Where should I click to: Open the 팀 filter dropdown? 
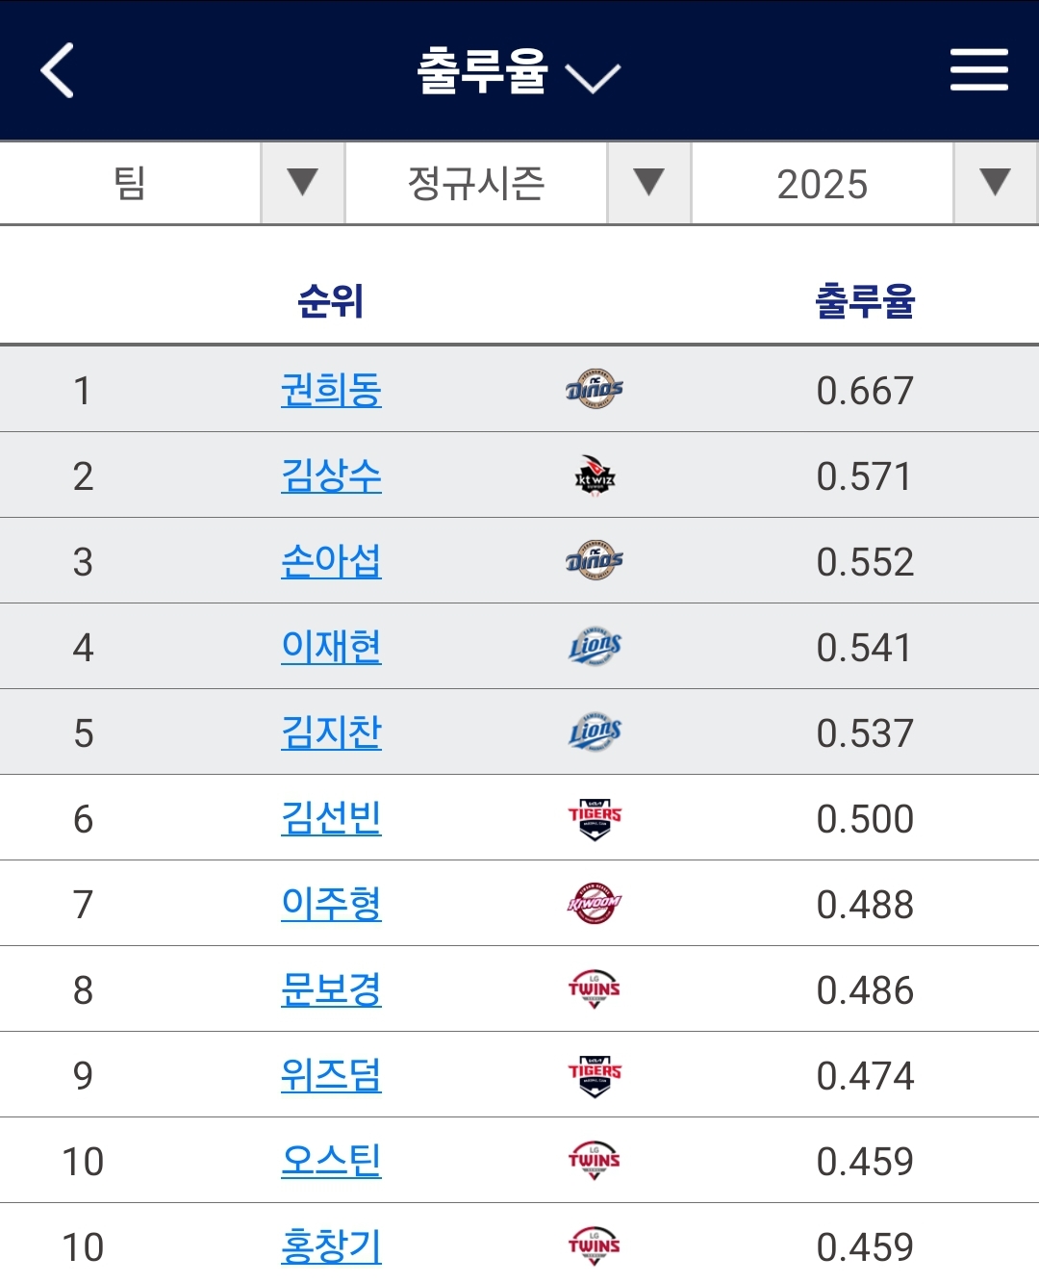tap(172, 183)
